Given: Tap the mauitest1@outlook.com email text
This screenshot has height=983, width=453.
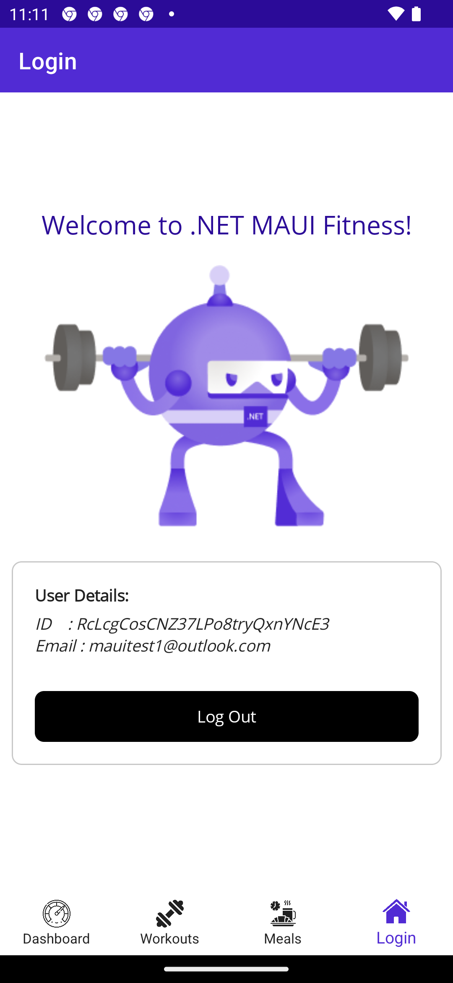Looking at the screenshot, I should pos(180,646).
